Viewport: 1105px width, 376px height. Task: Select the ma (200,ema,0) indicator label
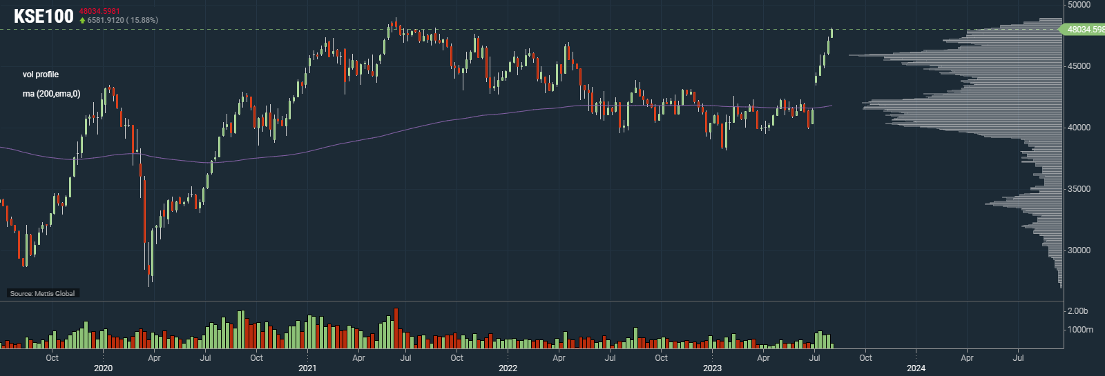click(x=51, y=94)
